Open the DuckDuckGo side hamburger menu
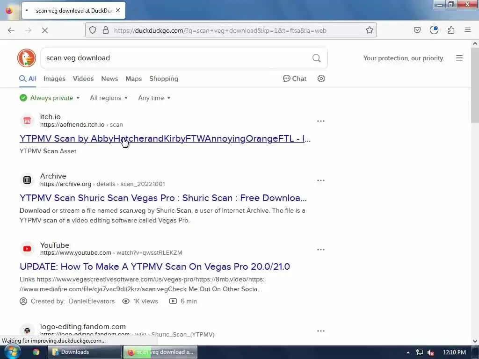Screen dimensions: 479x359 (x=459, y=58)
